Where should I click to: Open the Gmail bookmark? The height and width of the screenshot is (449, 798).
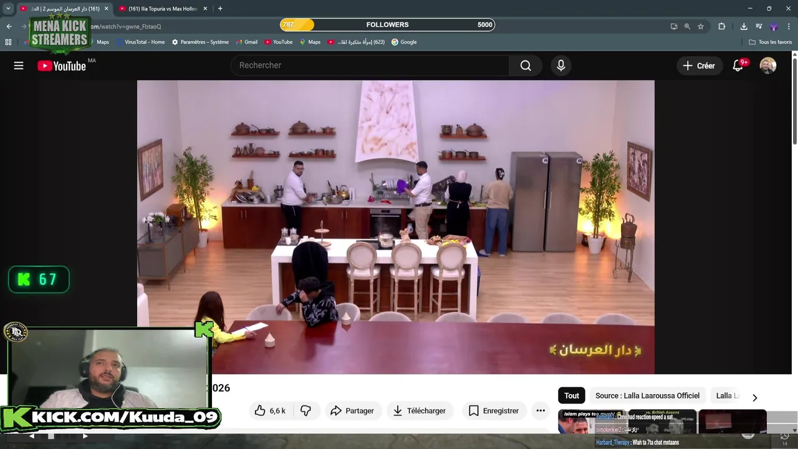coord(247,42)
